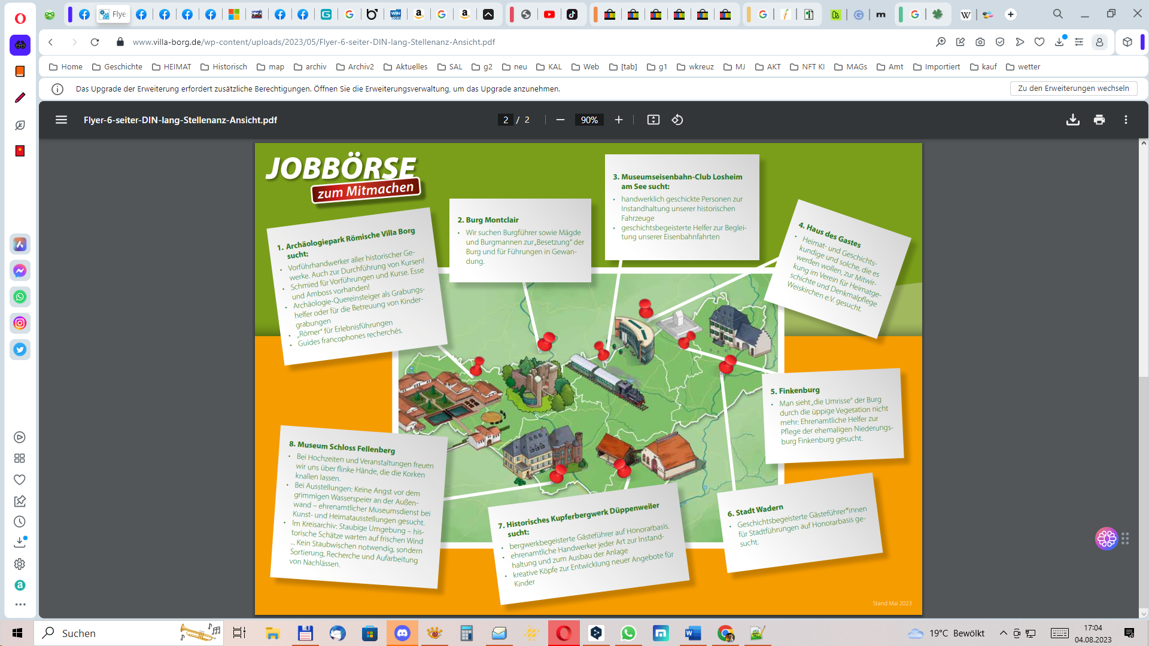
Task: Open WhatsApp in Opera sidebar
Action: [x=20, y=297]
